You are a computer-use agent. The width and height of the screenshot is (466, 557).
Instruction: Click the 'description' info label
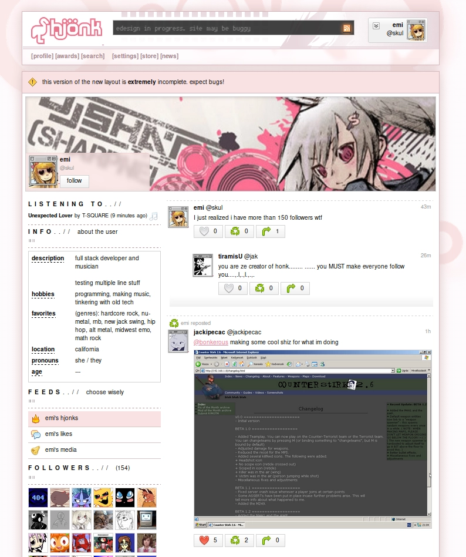pyautogui.click(x=48, y=259)
